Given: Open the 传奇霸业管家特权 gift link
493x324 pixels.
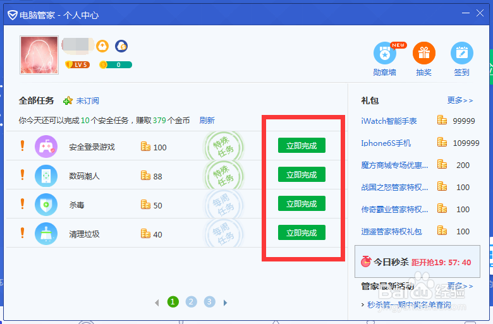Looking at the screenshot, I should click(x=394, y=210).
